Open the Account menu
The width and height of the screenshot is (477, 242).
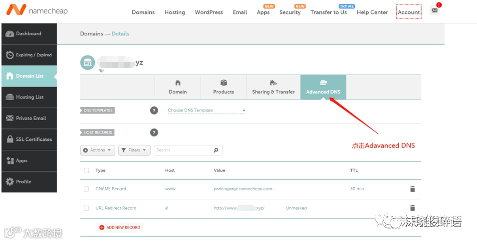click(409, 12)
